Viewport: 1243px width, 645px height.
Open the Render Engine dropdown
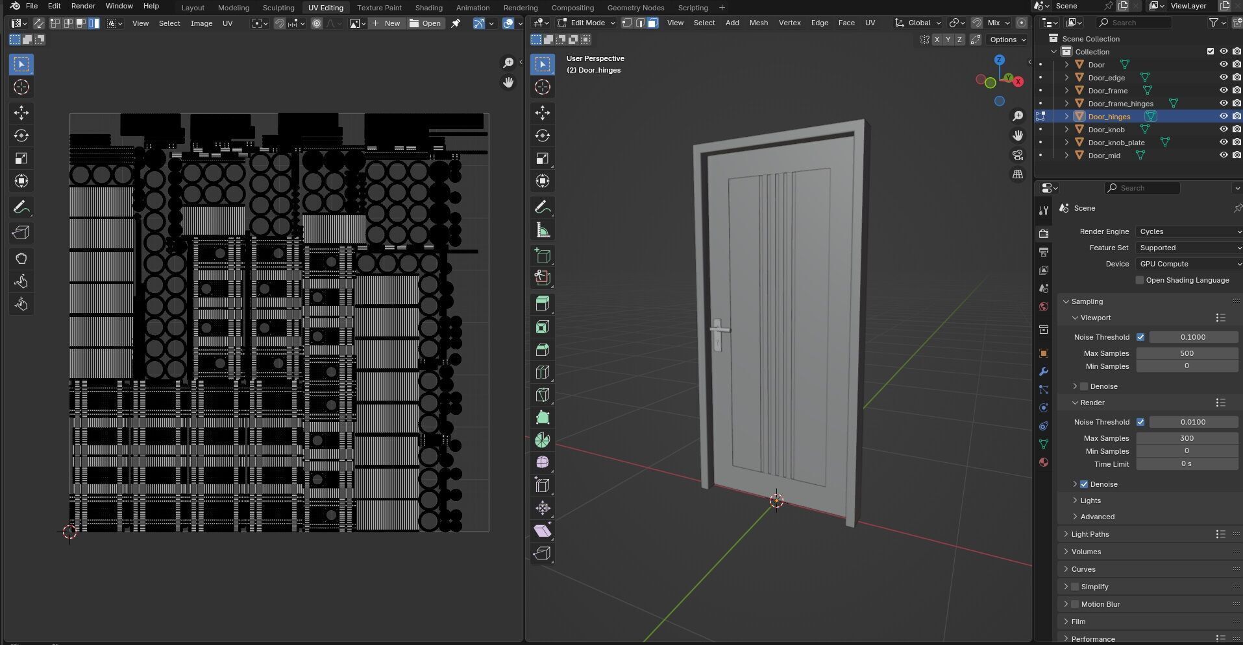pos(1189,231)
